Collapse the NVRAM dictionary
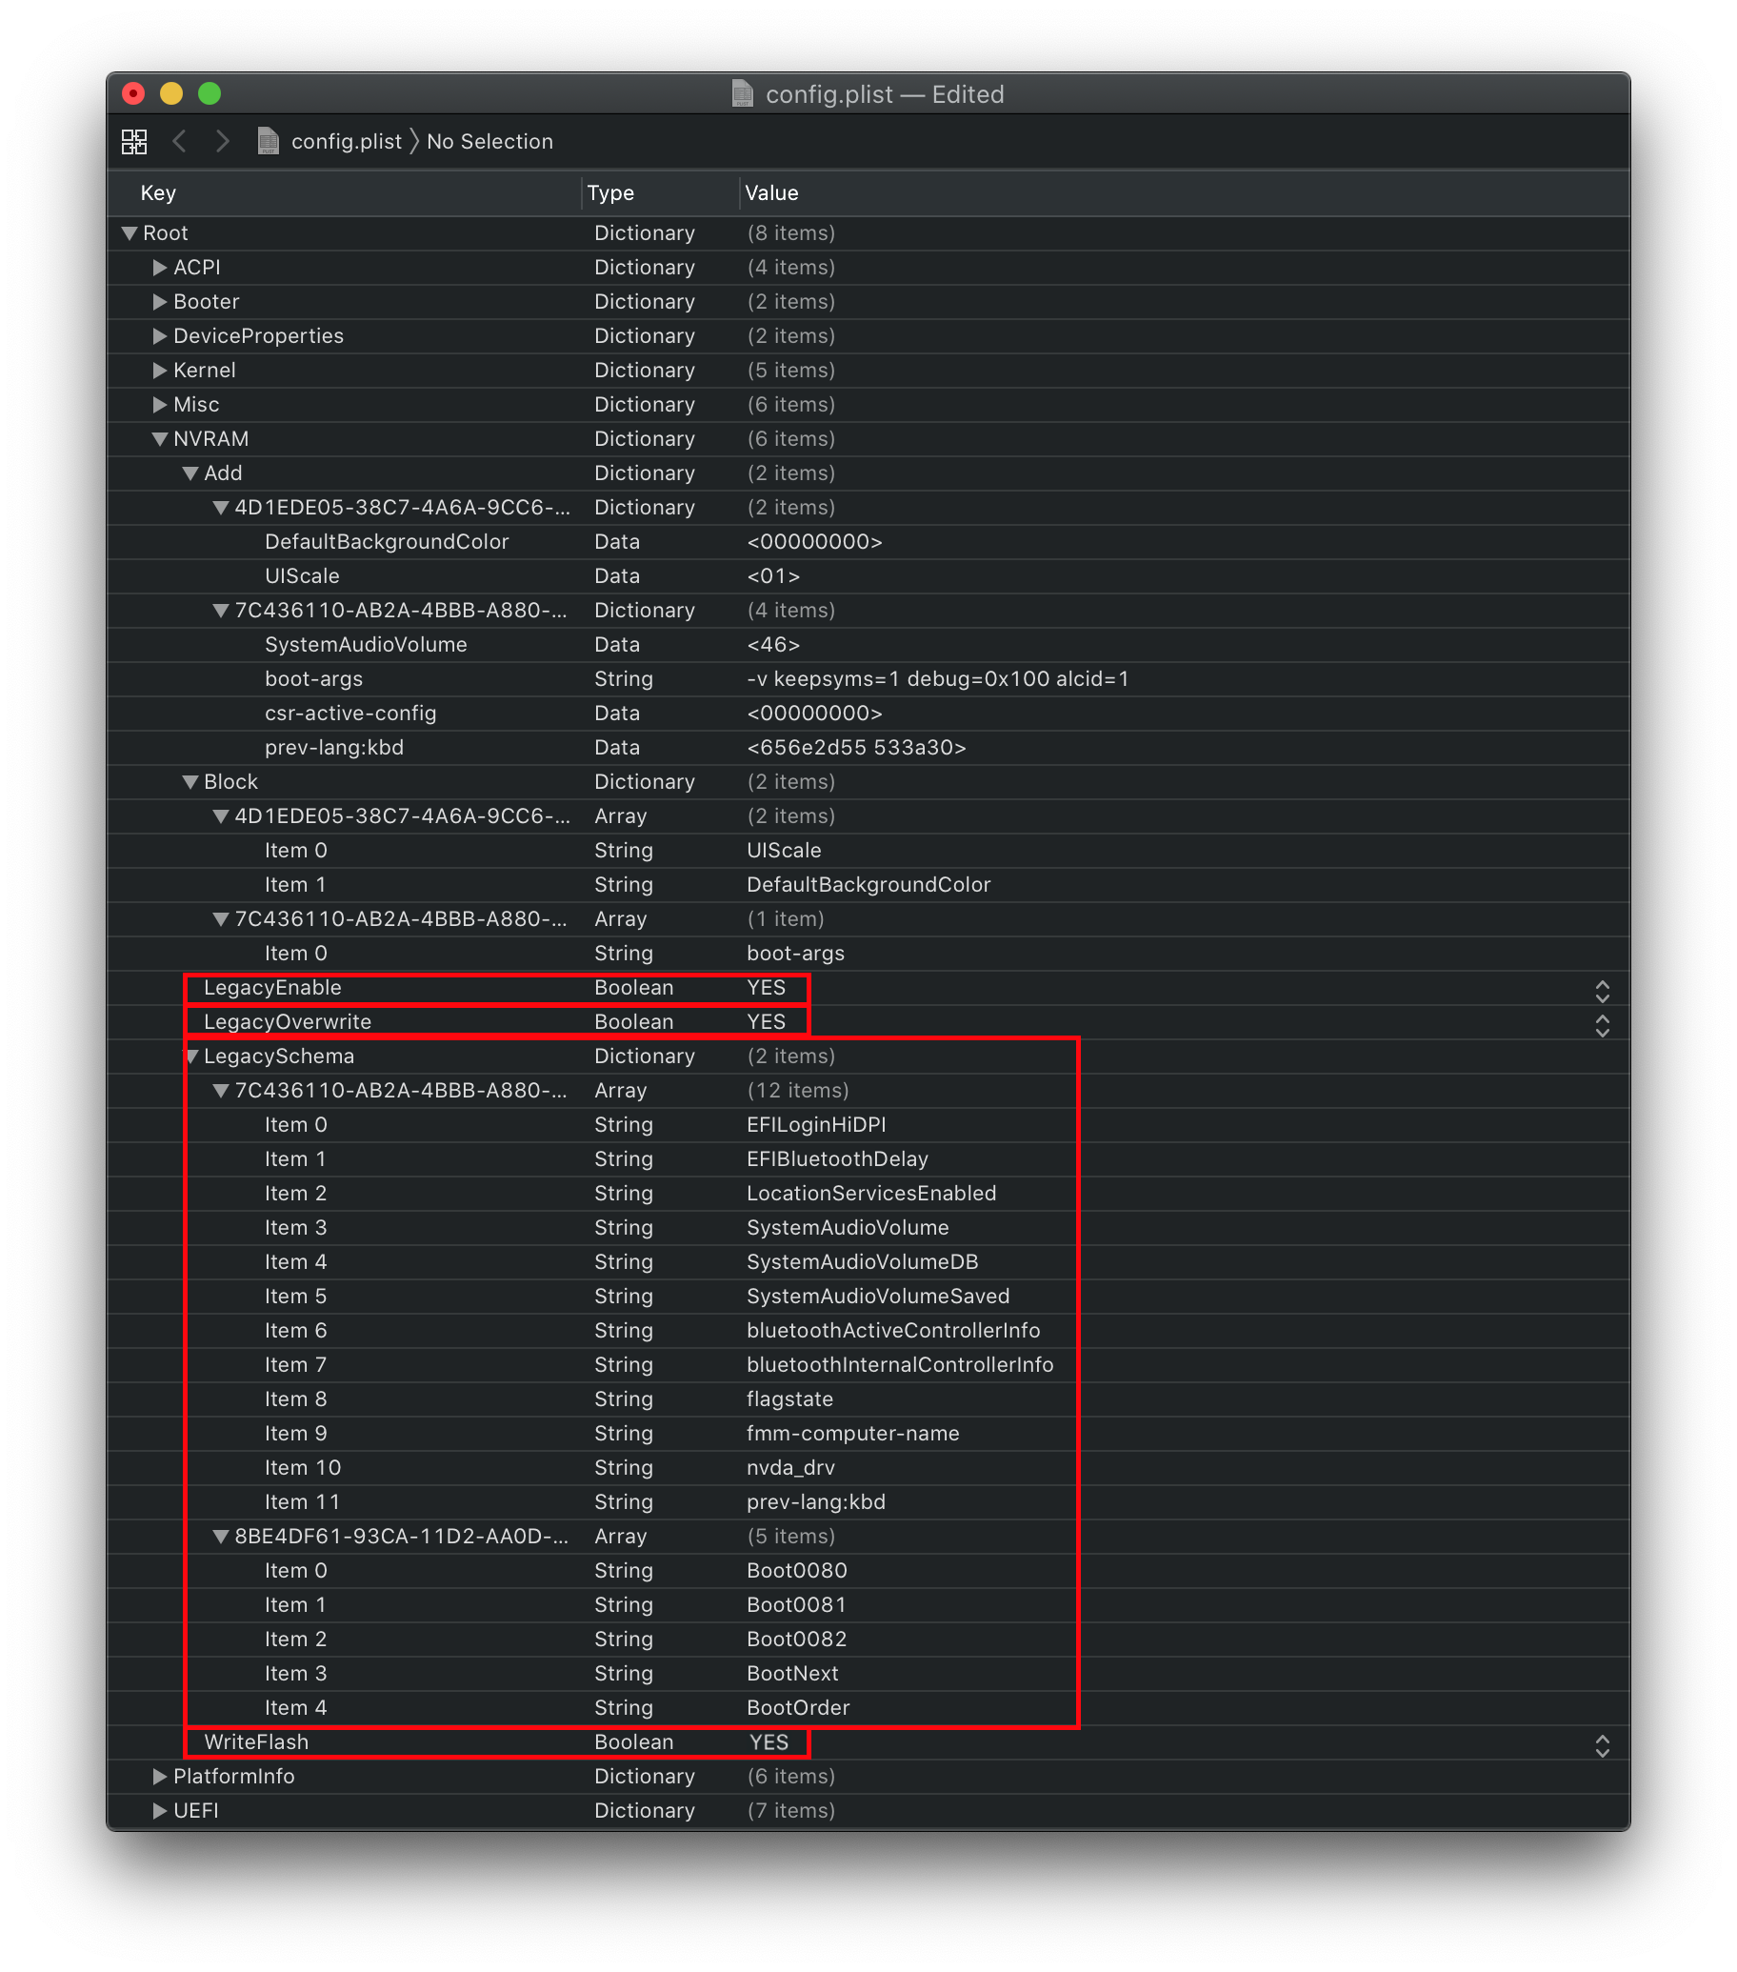The width and height of the screenshot is (1737, 1972). [160, 439]
